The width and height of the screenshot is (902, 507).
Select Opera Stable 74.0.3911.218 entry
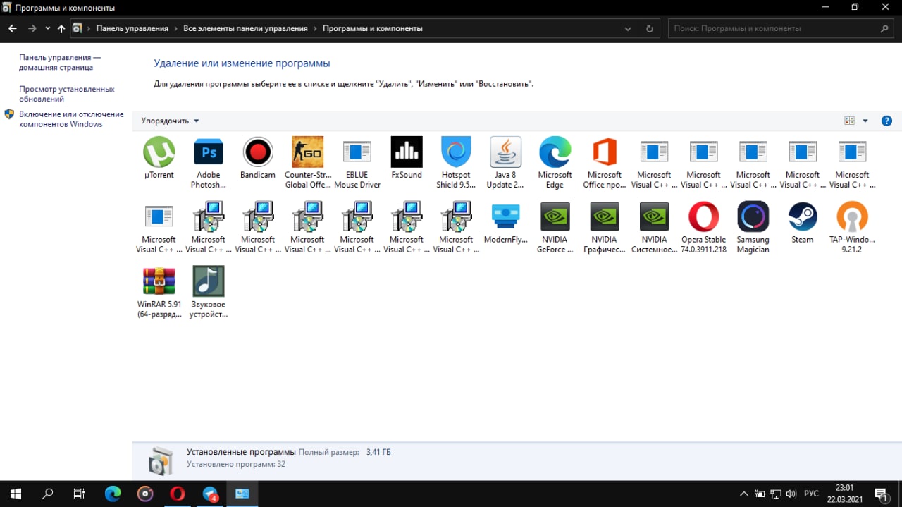pos(703,228)
